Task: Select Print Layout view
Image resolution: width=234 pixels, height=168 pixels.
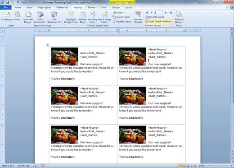Action: tap(180, 166)
